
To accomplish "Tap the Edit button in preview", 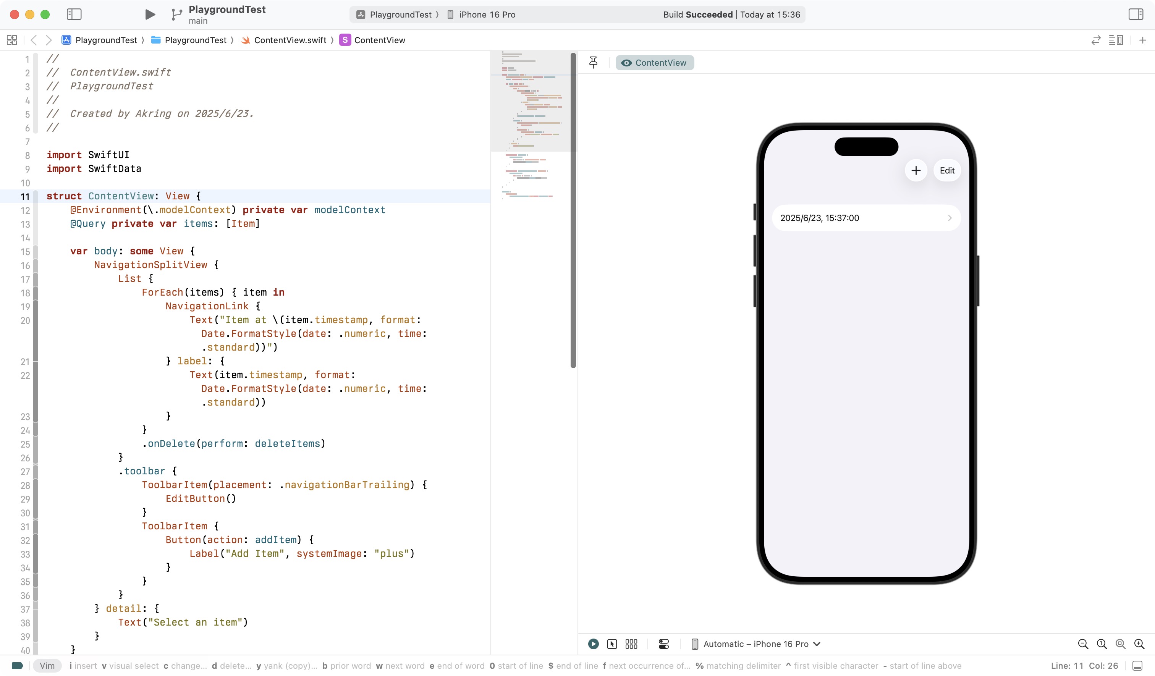I will [947, 170].
